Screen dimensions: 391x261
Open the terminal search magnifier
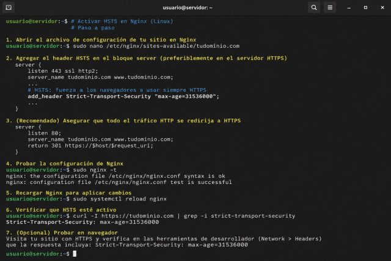(314, 7)
